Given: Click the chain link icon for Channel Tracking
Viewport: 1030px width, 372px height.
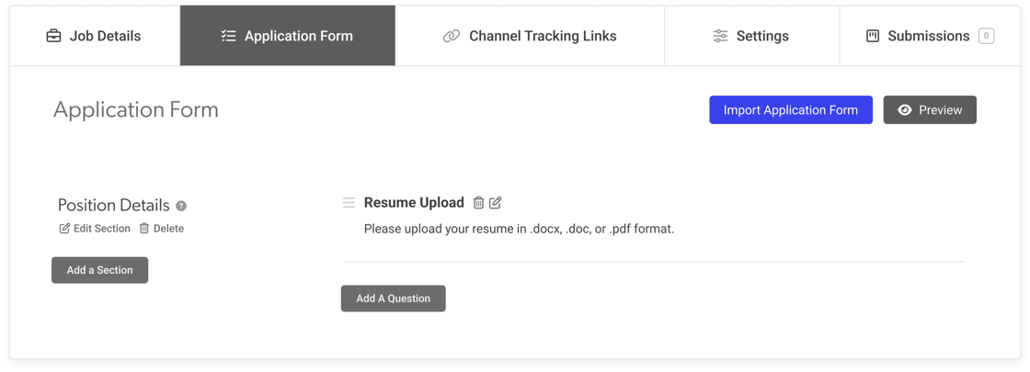Looking at the screenshot, I should pos(452,36).
